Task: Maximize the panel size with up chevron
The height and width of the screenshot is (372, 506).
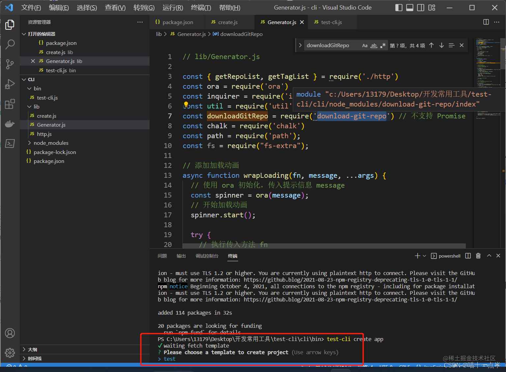Action: point(489,256)
